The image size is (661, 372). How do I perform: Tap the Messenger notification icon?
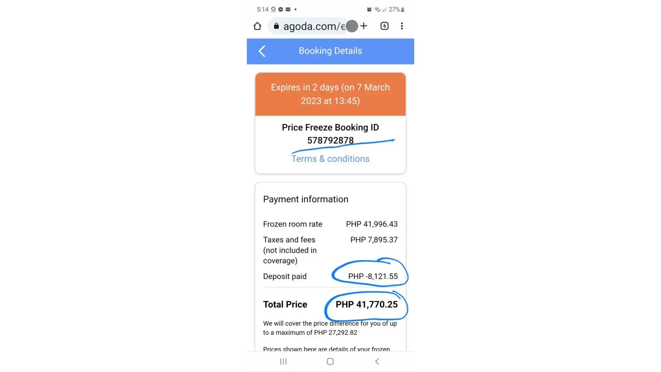pos(281,9)
